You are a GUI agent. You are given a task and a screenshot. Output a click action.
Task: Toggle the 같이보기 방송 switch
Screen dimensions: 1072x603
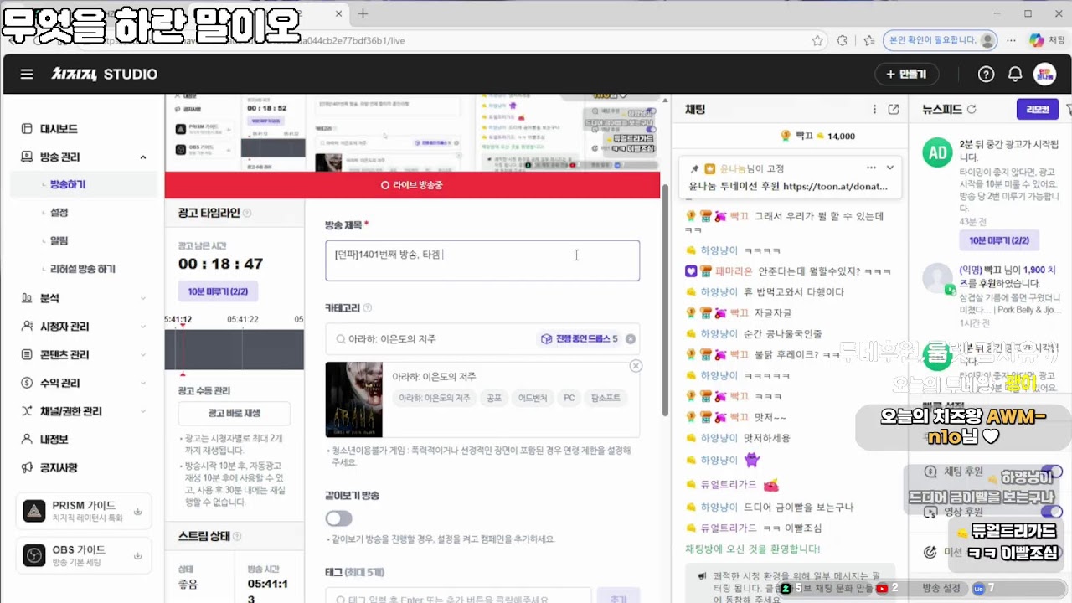pyautogui.click(x=339, y=518)
